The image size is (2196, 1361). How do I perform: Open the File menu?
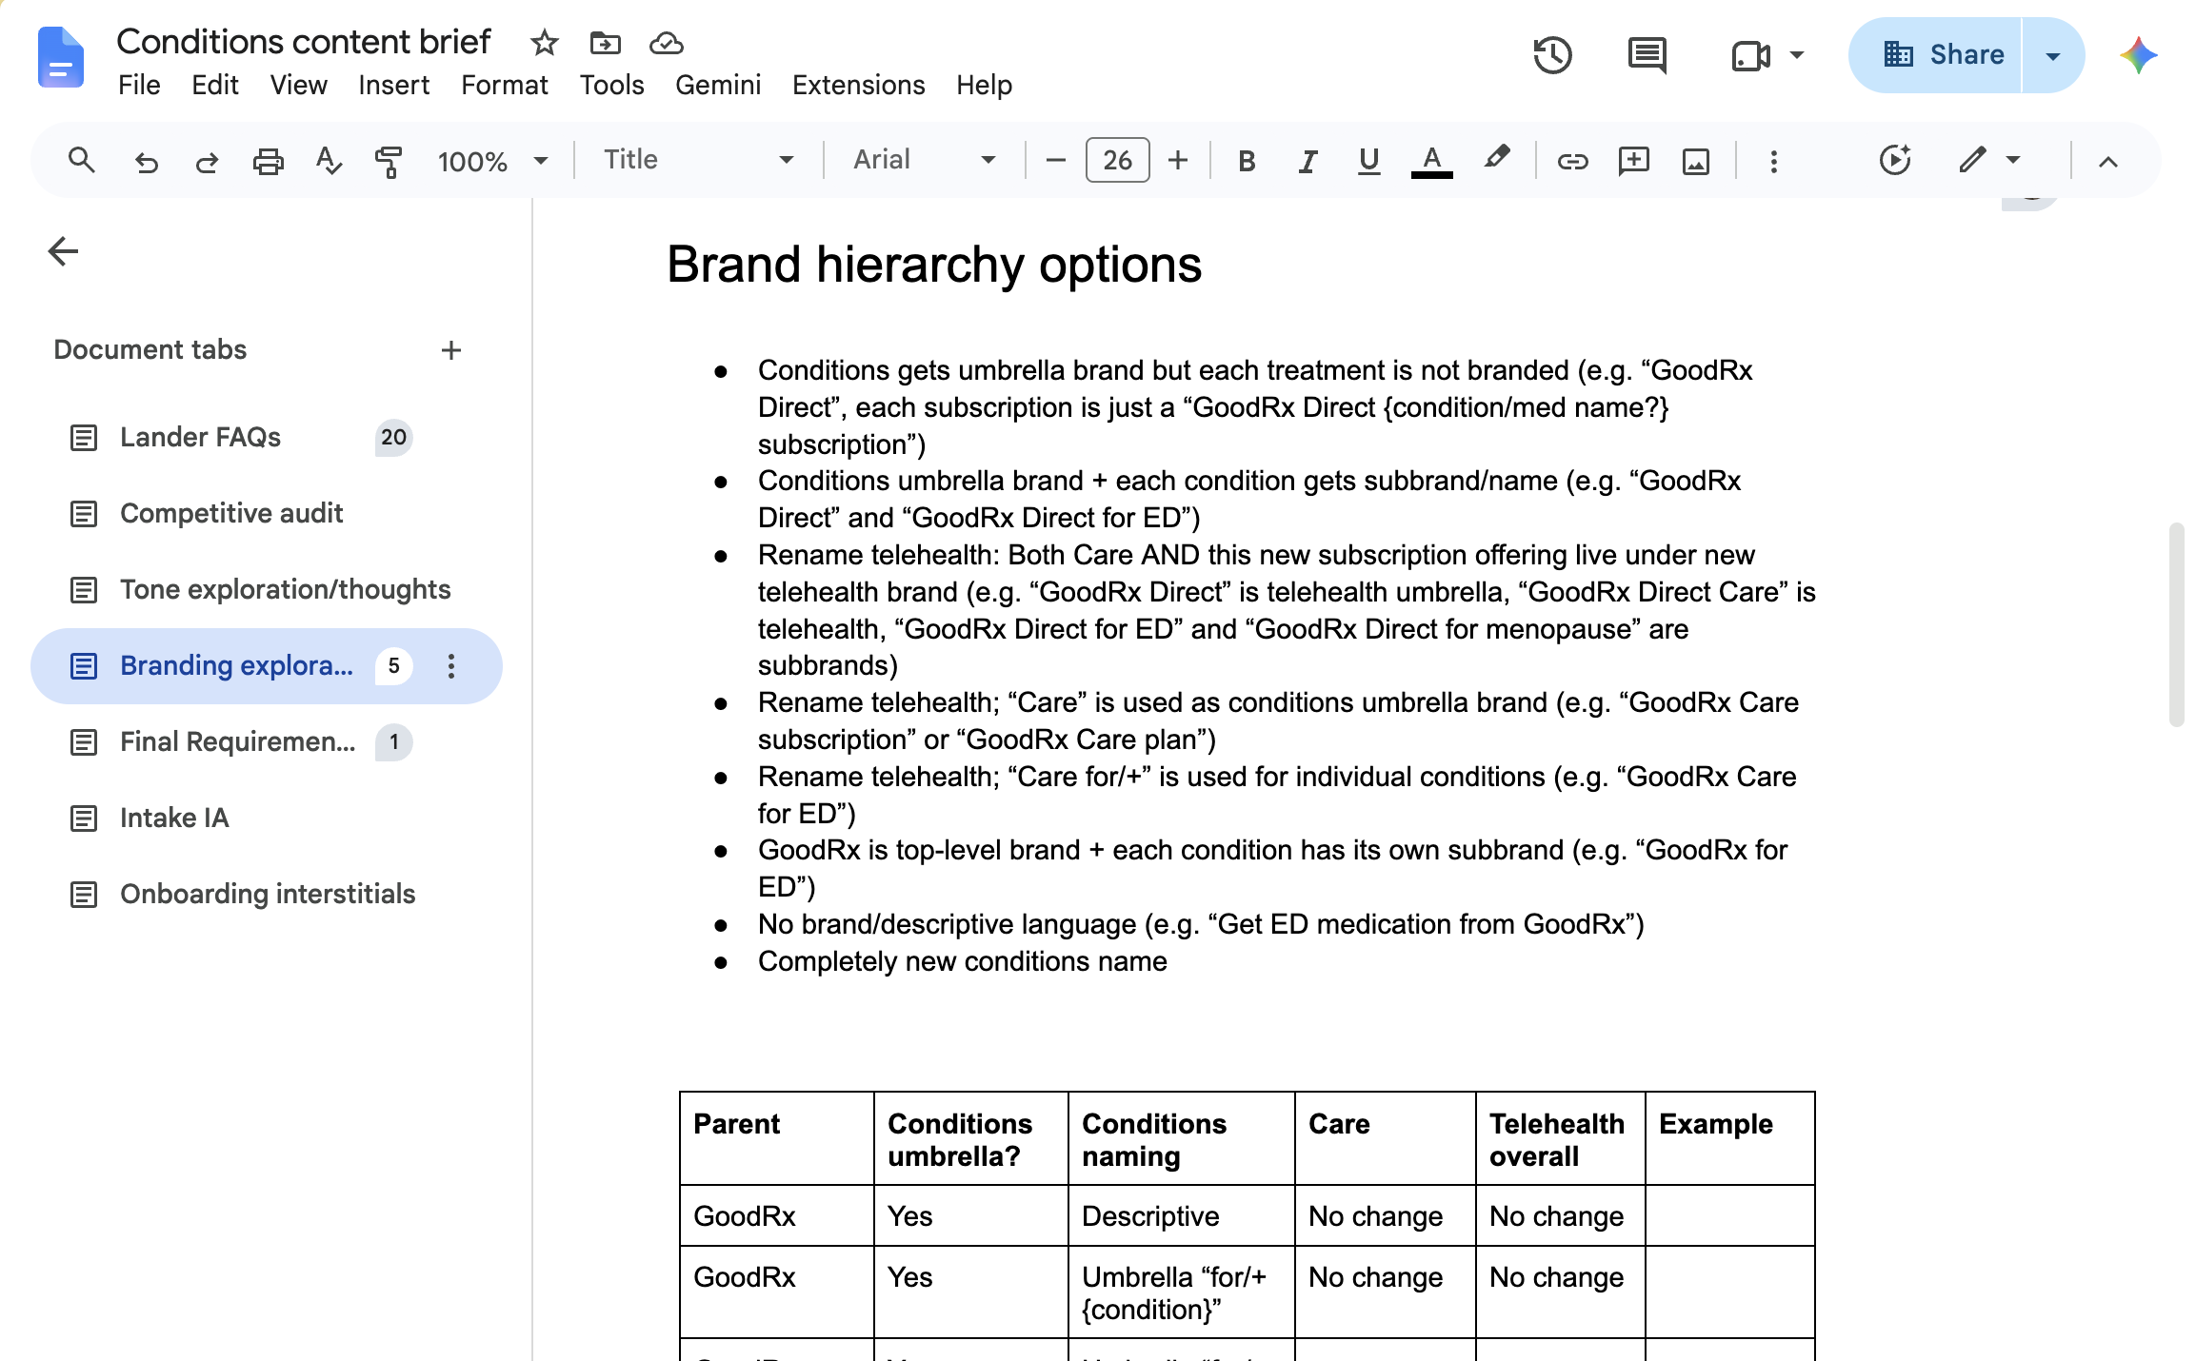[x=139, y=85]
